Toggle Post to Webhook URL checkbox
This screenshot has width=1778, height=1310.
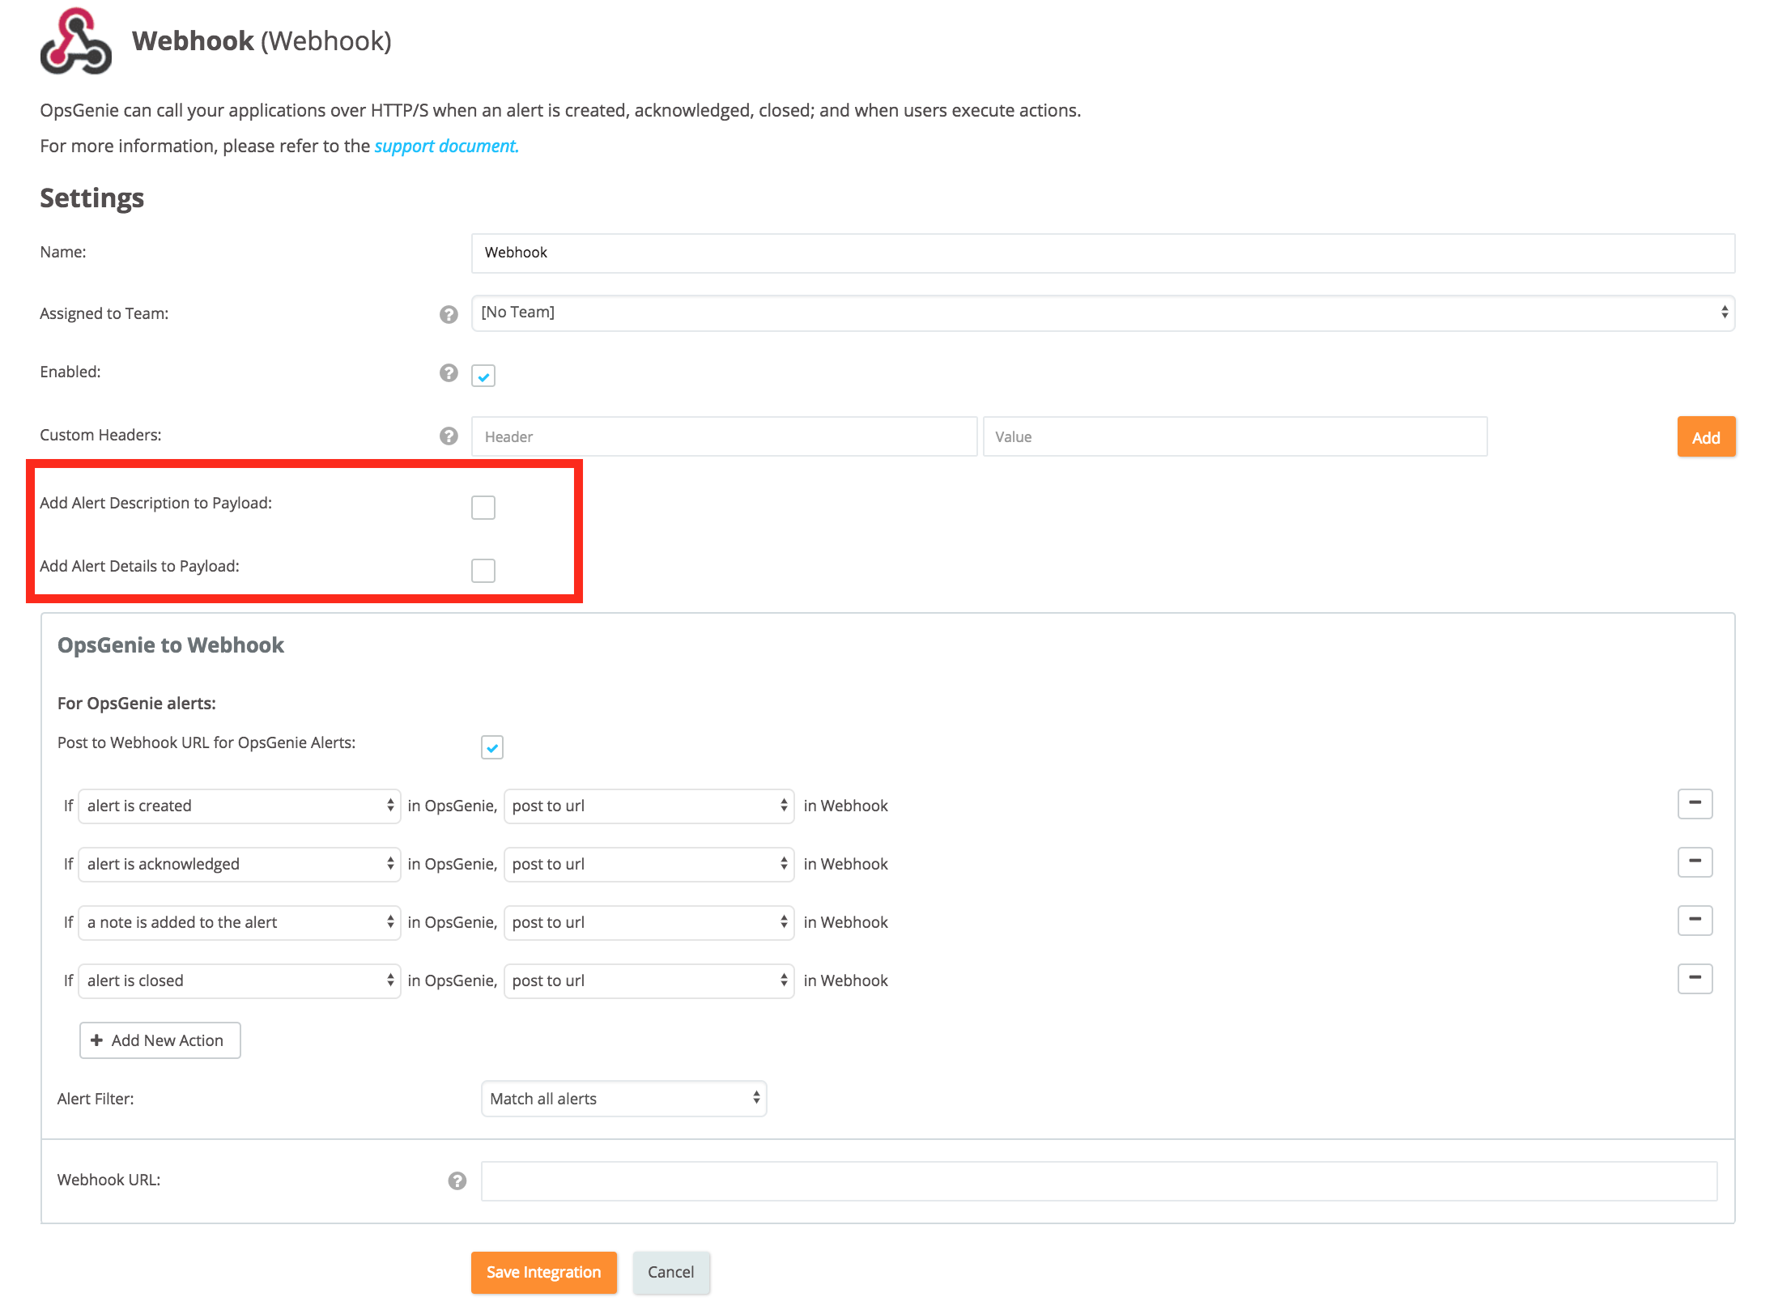click(492, 747)
